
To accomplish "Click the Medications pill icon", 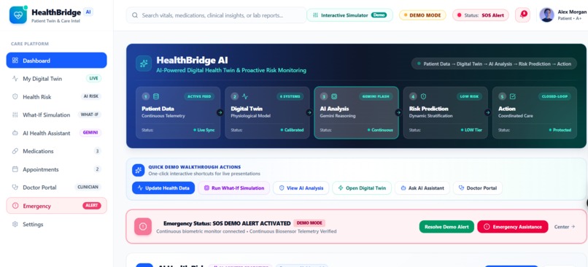I will (x=15, y=151).
